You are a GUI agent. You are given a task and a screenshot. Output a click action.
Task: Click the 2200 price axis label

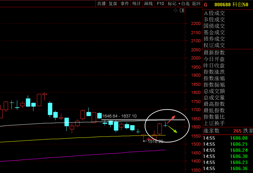[x=196, y=24]
